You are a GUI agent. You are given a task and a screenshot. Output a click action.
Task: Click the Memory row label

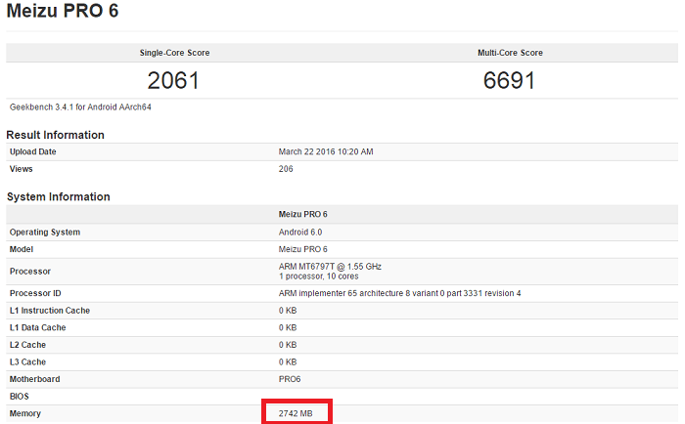coord(24,413)
